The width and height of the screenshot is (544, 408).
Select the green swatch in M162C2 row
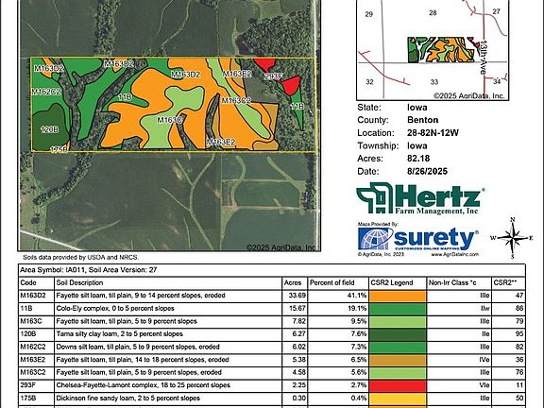click(398, 347)
